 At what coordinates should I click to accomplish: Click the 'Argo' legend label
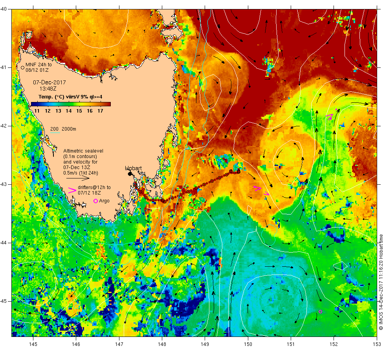[x=104, y=201]
